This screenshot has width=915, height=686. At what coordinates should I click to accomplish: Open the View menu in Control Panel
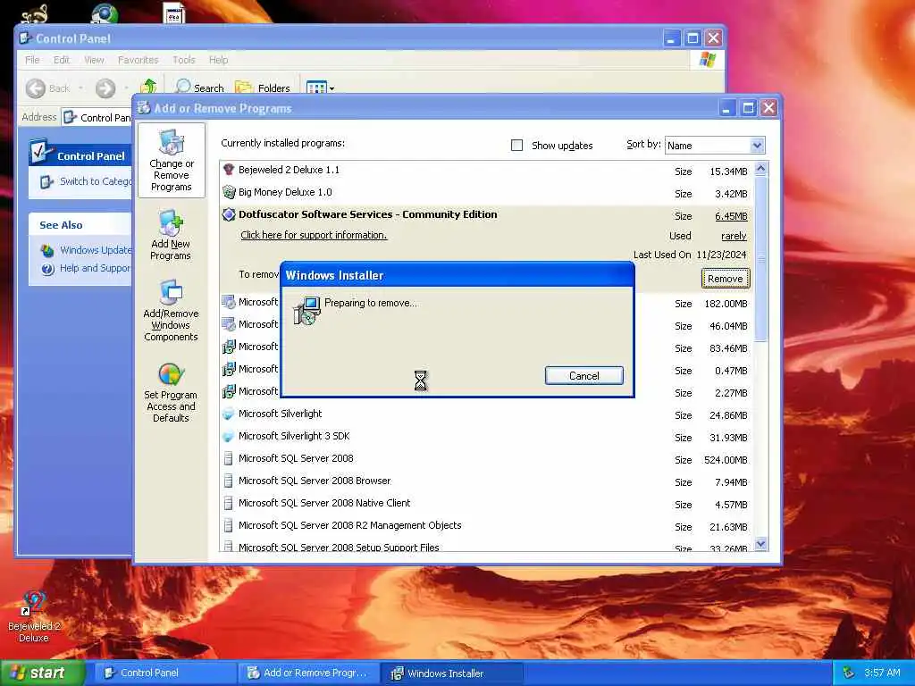pyautogui.click(x=94, y=60)
